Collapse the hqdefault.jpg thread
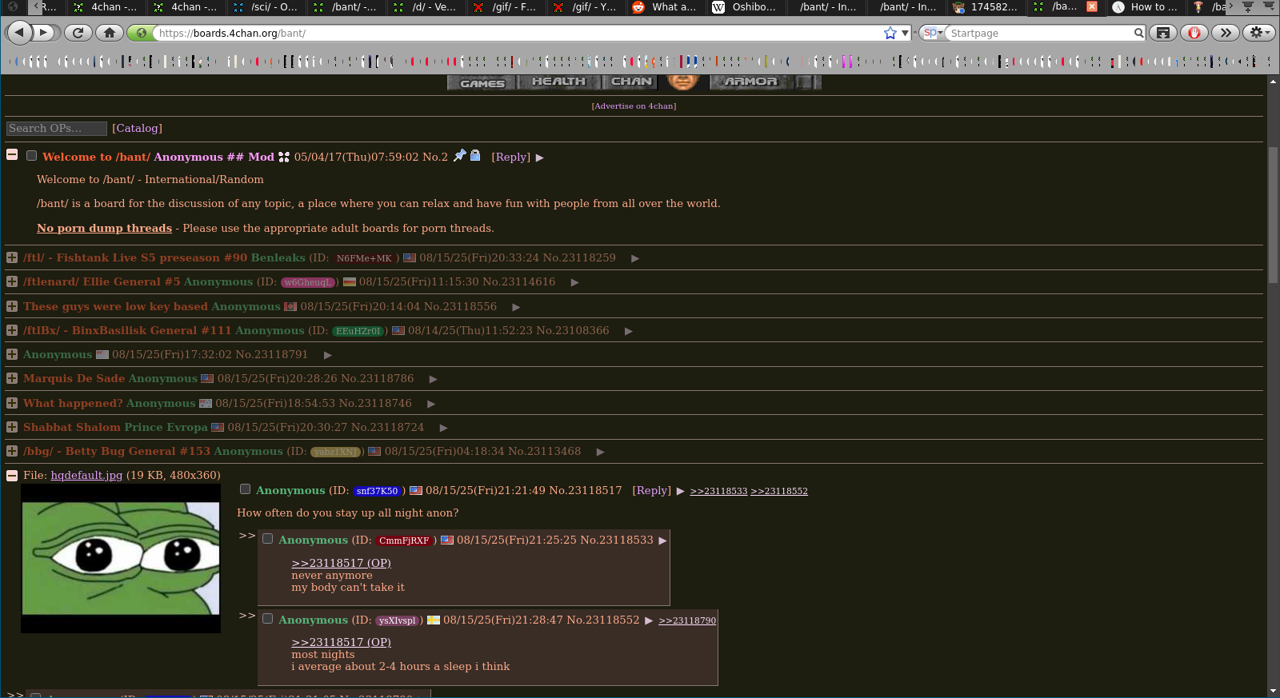The height and width of the screenshot is (698, 1280). [x=12, y=475]
